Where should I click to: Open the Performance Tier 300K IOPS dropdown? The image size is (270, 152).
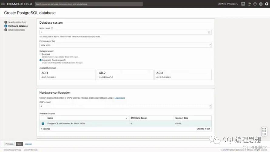click(x=125, y=45)
